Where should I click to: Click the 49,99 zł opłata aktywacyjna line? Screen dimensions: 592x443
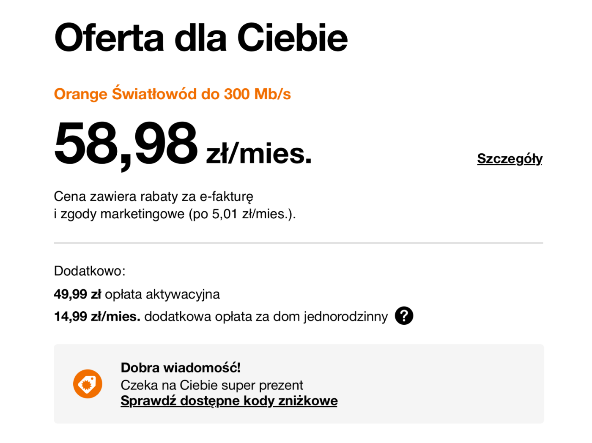137,294
